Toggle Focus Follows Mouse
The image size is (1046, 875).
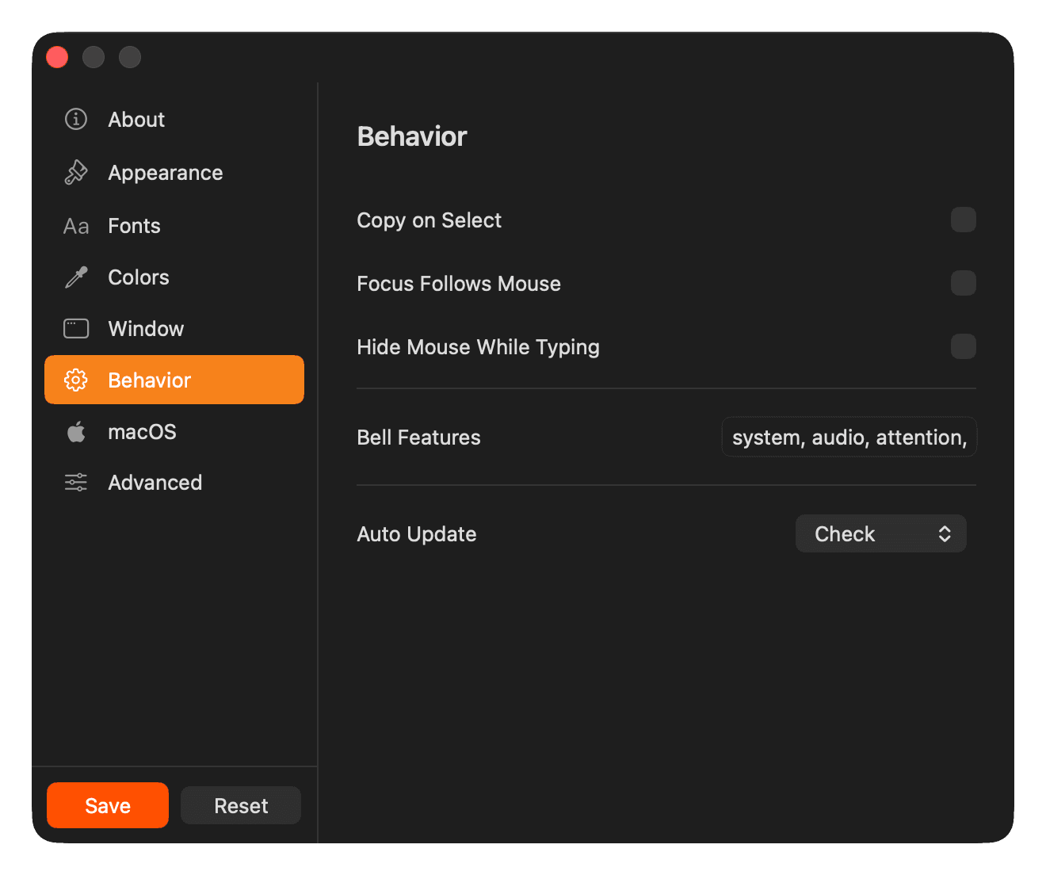(x=963, y=283)
